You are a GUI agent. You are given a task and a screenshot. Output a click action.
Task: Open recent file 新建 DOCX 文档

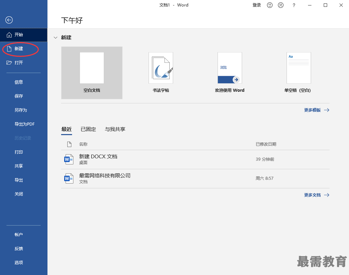pos(195,159)
